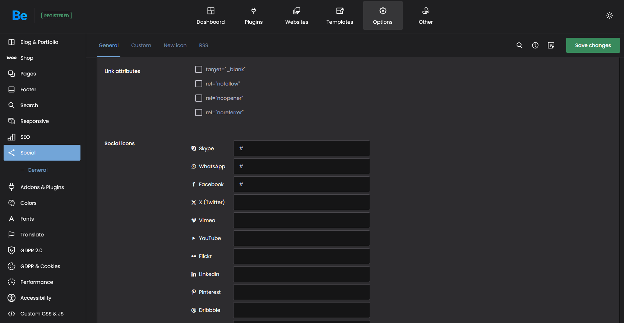
Task: Click the Save changes button
Action: tap(593, 45)
